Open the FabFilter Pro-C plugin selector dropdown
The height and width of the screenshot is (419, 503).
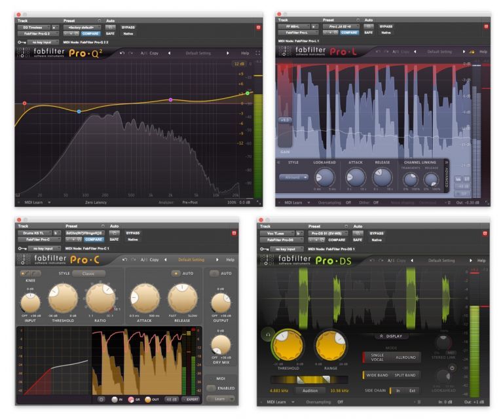39,240
